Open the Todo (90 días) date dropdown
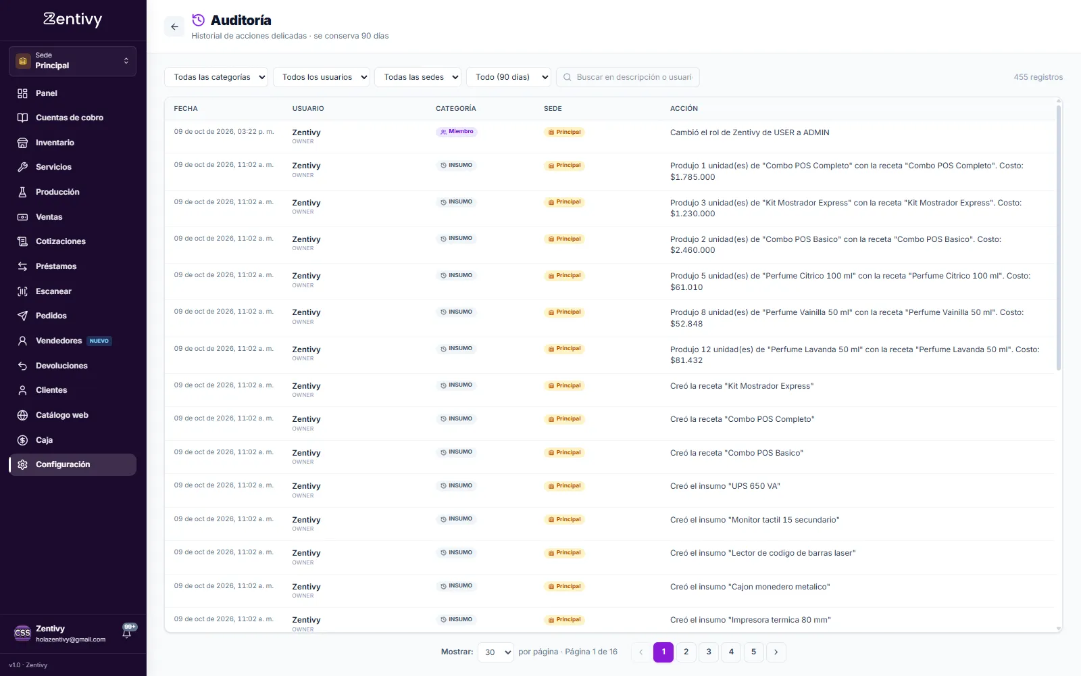 coord(509,77)
